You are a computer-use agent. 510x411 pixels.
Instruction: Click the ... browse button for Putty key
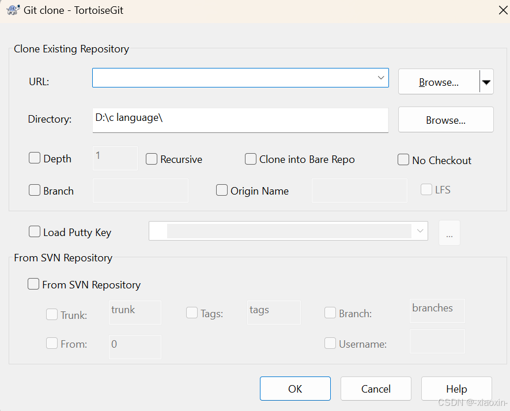coord(449,233)
